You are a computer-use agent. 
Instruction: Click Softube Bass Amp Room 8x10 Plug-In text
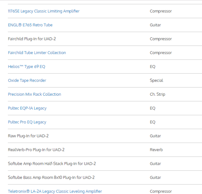51,178
